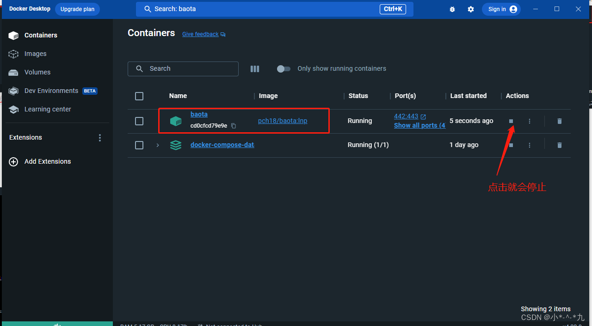Screen dimensions: 592x326
Task: Expand the docker-compose-data stack row
Action: click(157, 145)
